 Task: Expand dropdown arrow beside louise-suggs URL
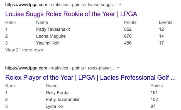[x=120, y=4]
